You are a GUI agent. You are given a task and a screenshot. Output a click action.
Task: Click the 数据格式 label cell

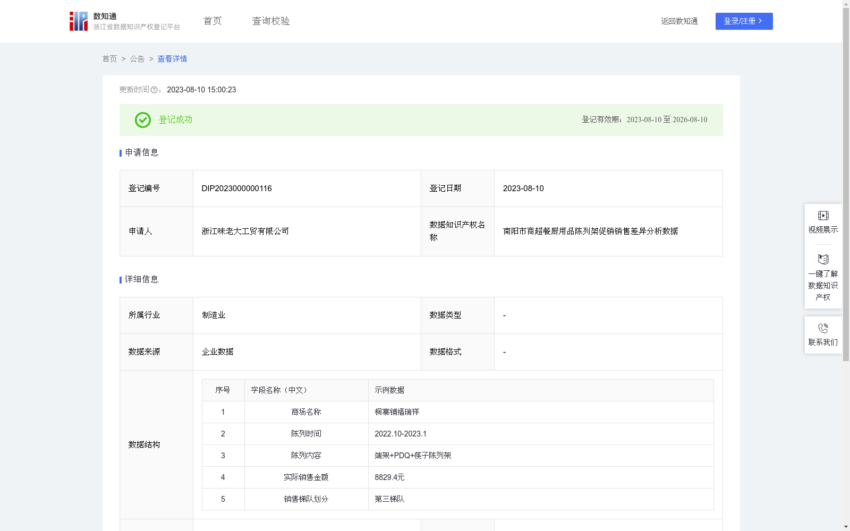(x=457, y=352)
